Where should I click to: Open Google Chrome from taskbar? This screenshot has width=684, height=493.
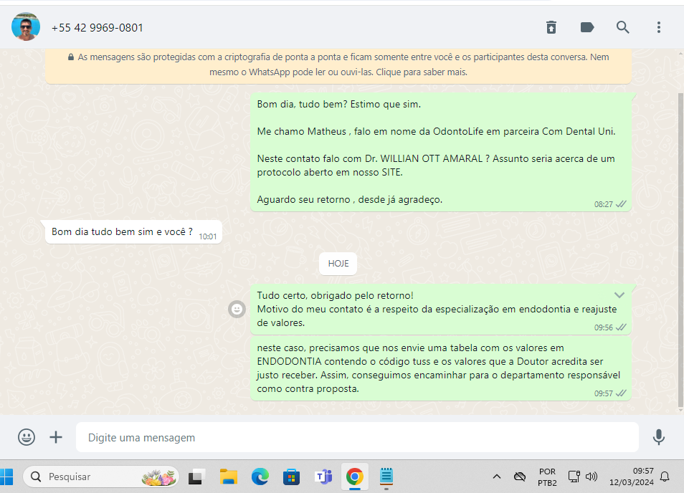pos(354,477)
